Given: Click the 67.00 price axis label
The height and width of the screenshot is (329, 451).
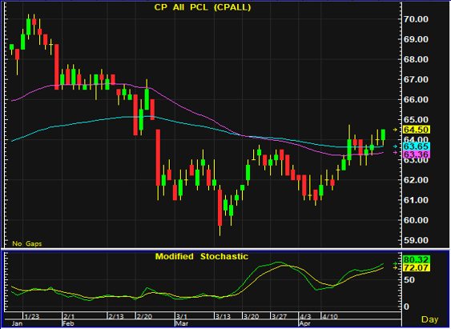Looking at the screenshot, I should click(x=416, y=79).
